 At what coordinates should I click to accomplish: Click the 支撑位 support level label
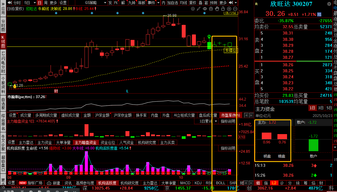click(x=231, y=51)
